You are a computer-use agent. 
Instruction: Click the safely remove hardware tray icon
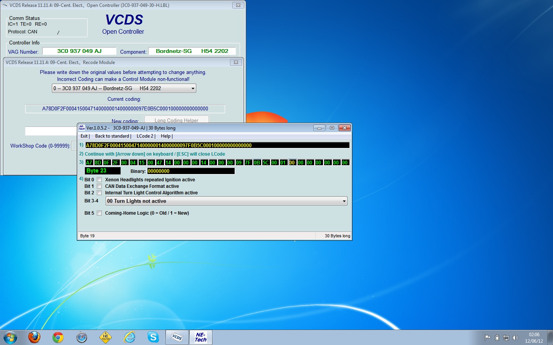coord(497,338)
